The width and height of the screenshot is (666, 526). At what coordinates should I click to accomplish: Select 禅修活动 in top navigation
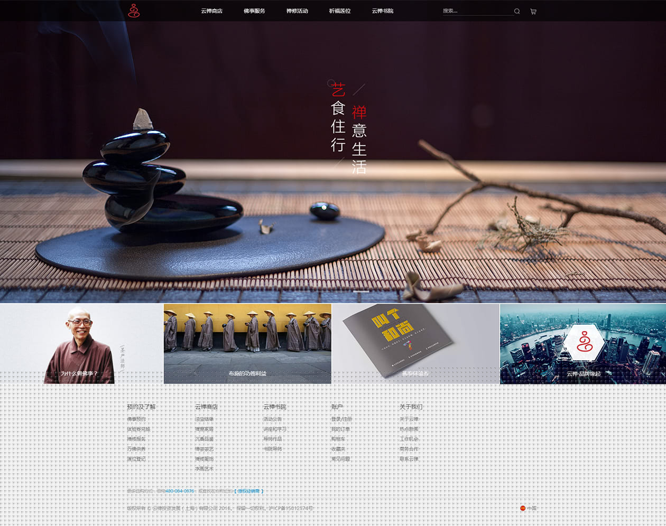point(297,11)
